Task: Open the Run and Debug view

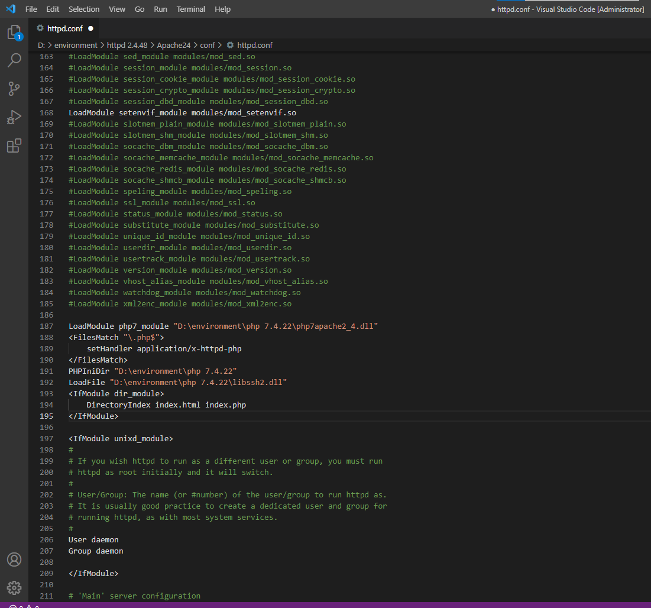Action: (14, 117)
